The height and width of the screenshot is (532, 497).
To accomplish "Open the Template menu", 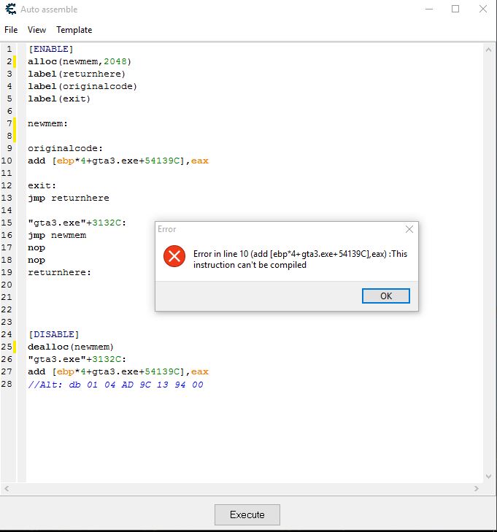I will [x=74, y=30].
